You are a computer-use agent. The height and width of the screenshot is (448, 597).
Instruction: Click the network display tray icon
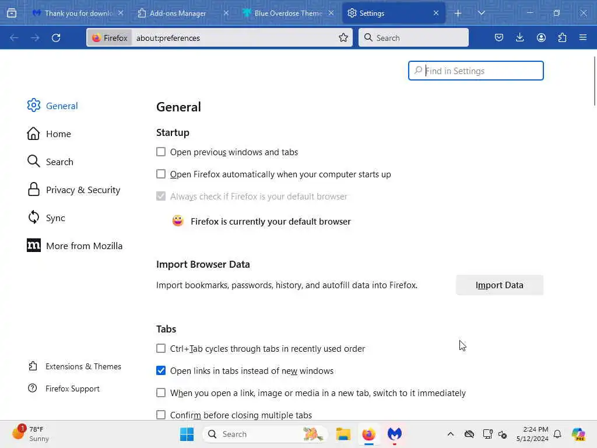pyautogui.click(x=487, y=434)
